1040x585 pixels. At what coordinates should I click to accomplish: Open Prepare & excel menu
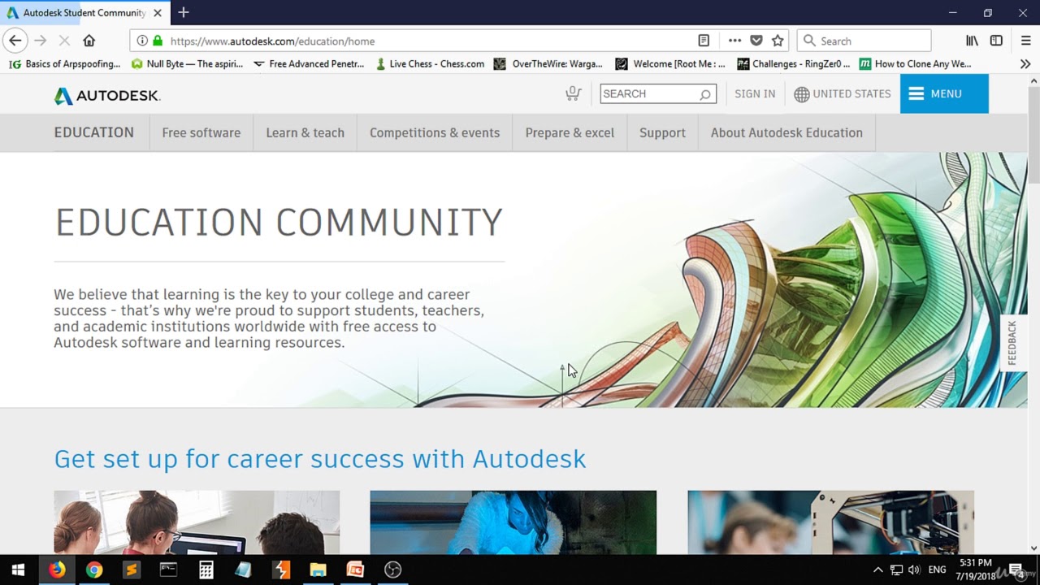[570, 132]
